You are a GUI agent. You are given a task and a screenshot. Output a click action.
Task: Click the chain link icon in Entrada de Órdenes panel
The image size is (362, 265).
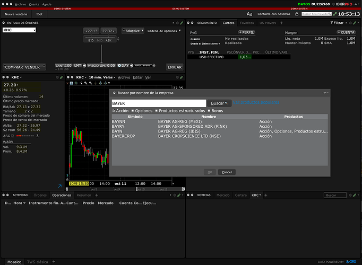182,23
